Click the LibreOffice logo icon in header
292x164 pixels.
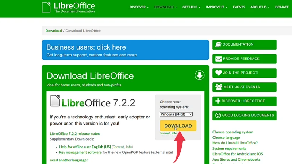tap(46, 7)
